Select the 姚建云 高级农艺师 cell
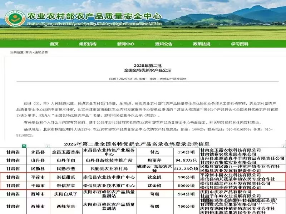The width and height of the screenshot is (286, 214). click(x=154, y=168)
